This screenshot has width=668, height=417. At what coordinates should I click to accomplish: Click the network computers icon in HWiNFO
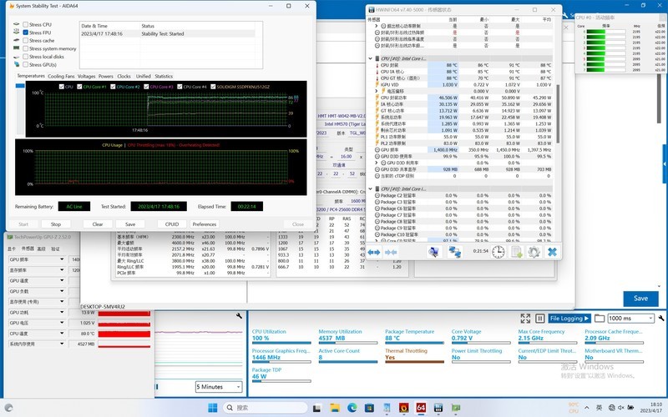pos(455,251)
